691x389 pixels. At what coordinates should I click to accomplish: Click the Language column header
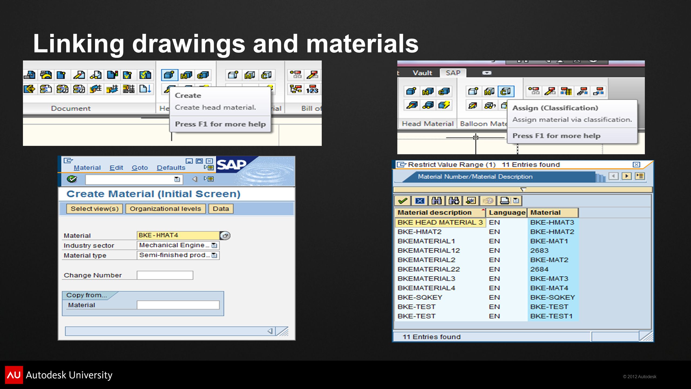pyautogui.click(x=507, y=213)
